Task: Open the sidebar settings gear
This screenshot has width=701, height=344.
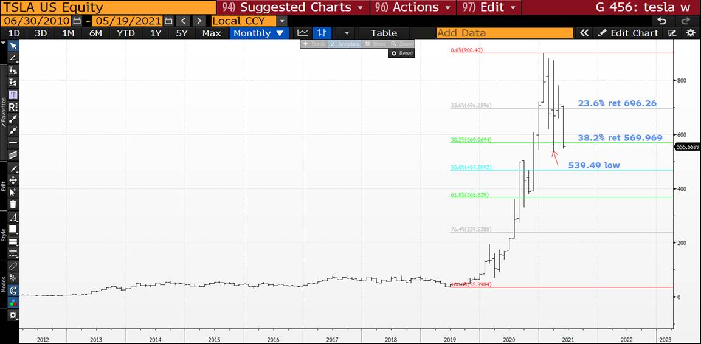Action: (13, 315)
